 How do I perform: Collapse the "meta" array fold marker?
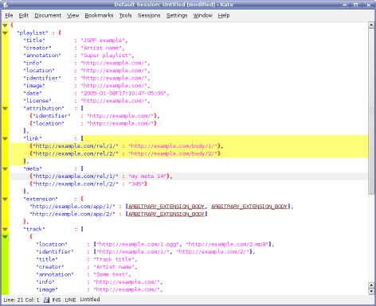click(5, 168)
